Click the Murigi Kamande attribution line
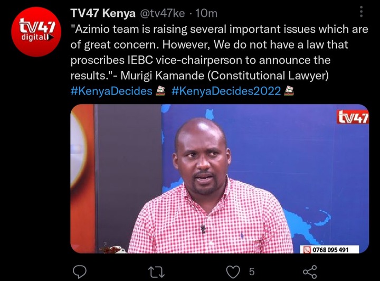This screenshot has height=281, width=380. (225, 76)
